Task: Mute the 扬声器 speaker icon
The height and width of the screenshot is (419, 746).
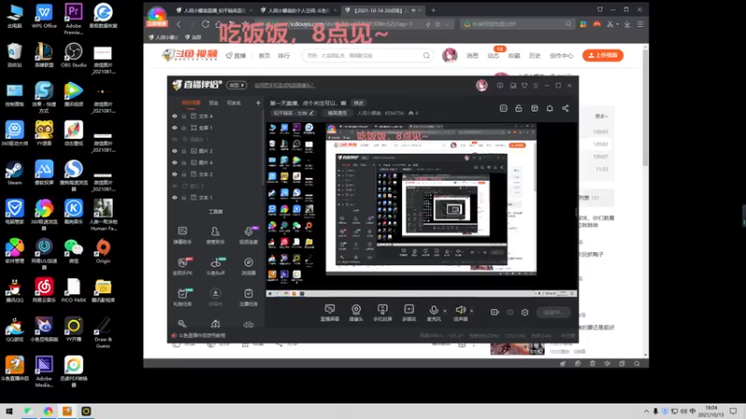Action: click(460, 311)
